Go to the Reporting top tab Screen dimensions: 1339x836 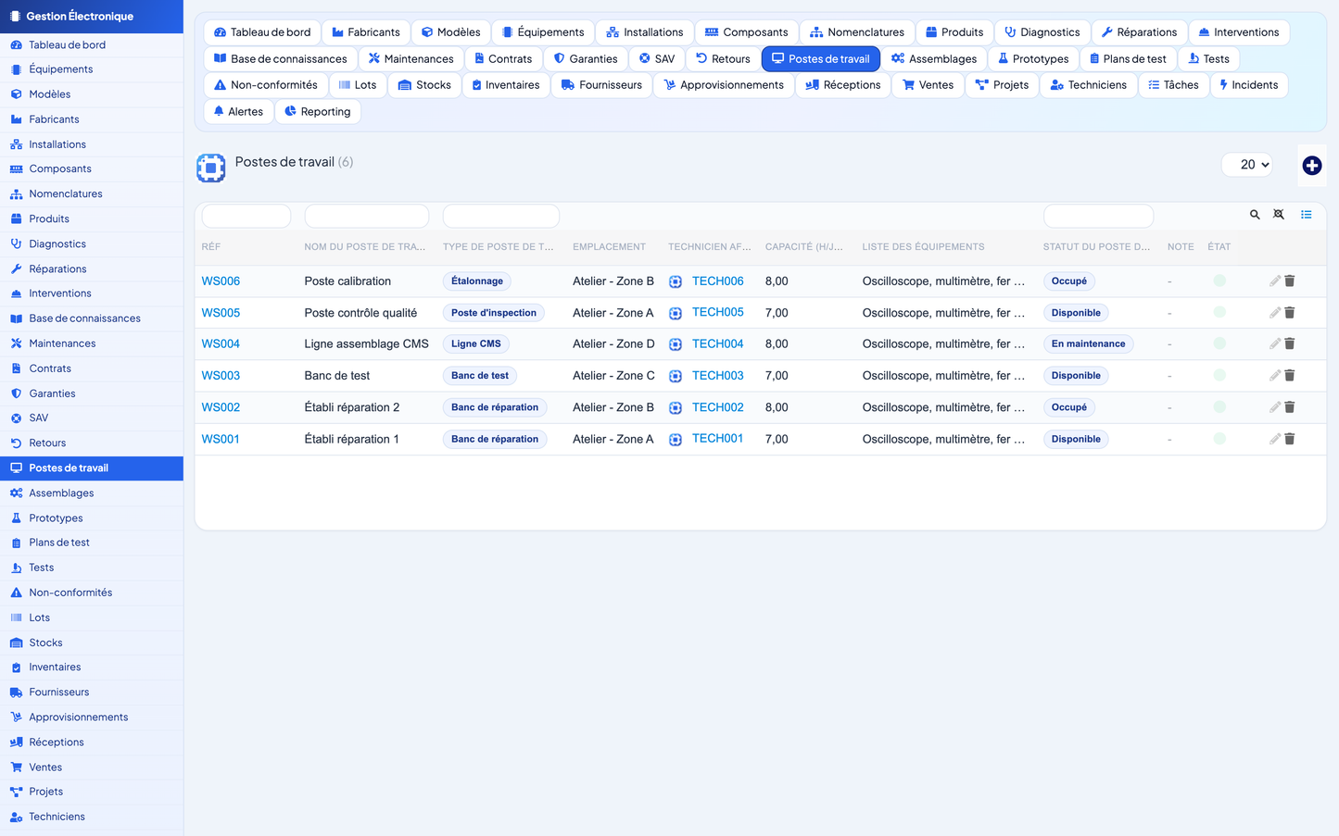(x=318, y=112)
